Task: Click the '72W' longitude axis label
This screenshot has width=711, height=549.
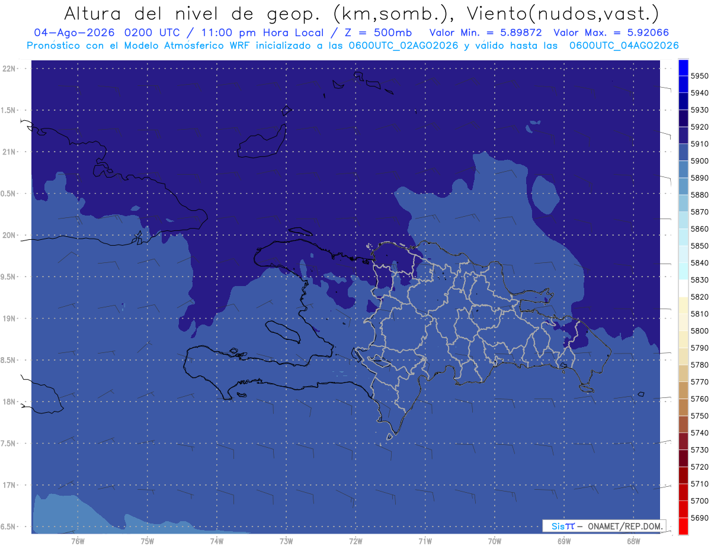Action: tap(355, 541)
